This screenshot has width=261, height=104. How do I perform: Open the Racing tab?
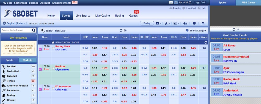[x=120, y=16]
